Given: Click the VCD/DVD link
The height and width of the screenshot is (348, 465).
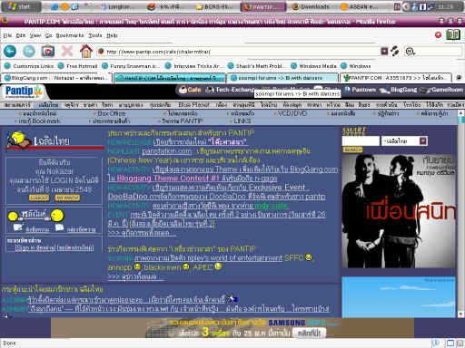Looking at the screenshot, I should 292,113.
